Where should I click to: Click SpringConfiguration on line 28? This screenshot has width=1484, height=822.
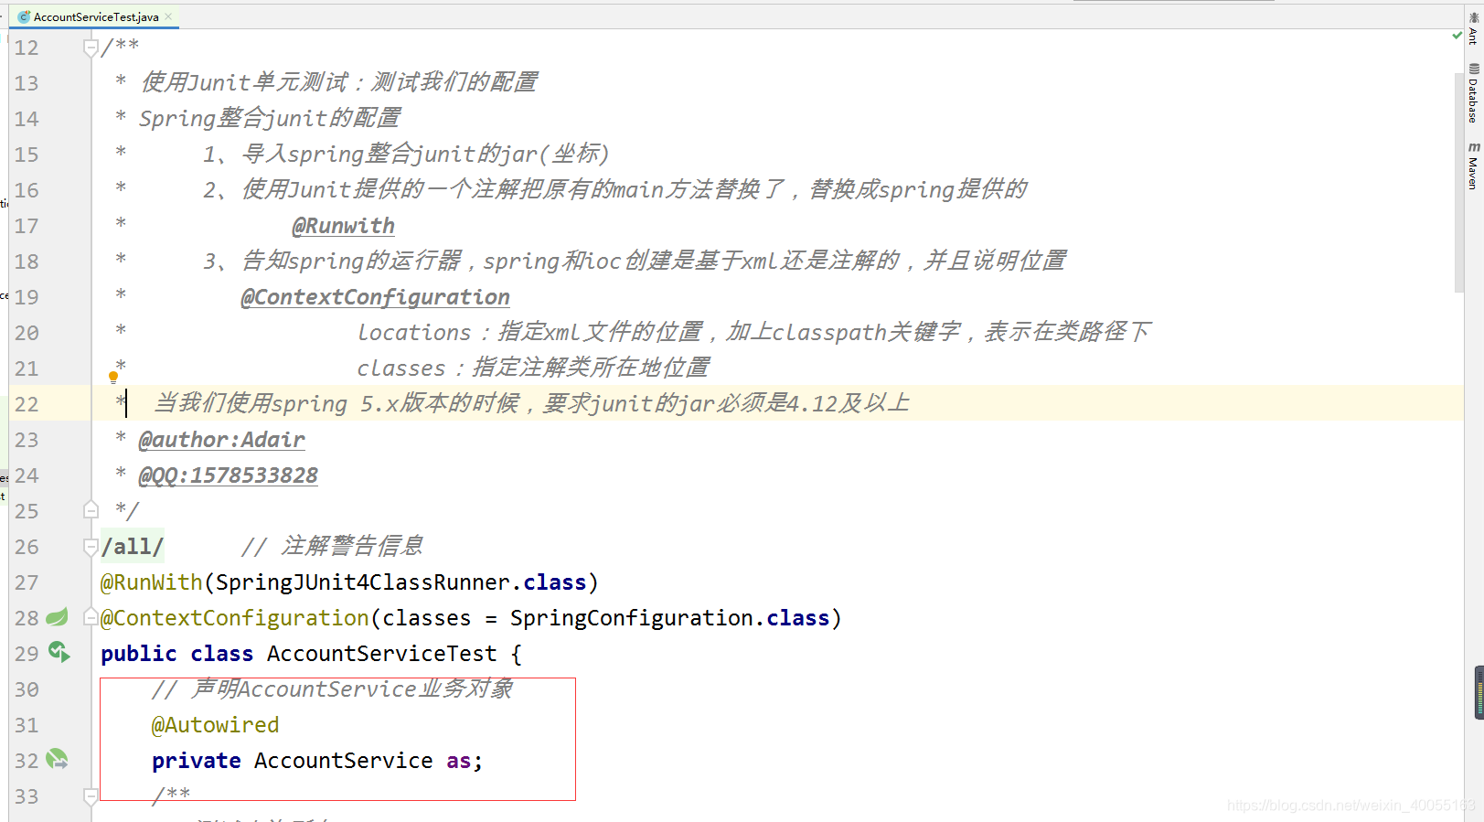click(633, 618)
